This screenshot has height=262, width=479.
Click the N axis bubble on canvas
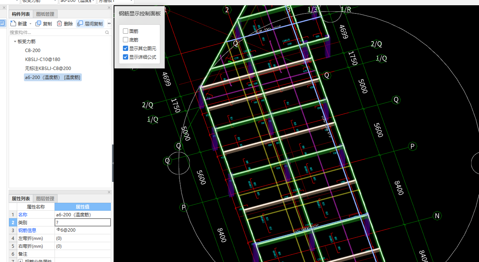(x=437, y=216)
